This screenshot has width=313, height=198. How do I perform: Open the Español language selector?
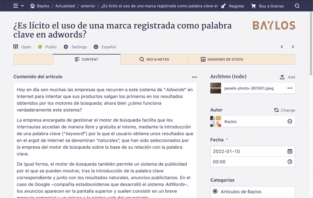[105, 47]
